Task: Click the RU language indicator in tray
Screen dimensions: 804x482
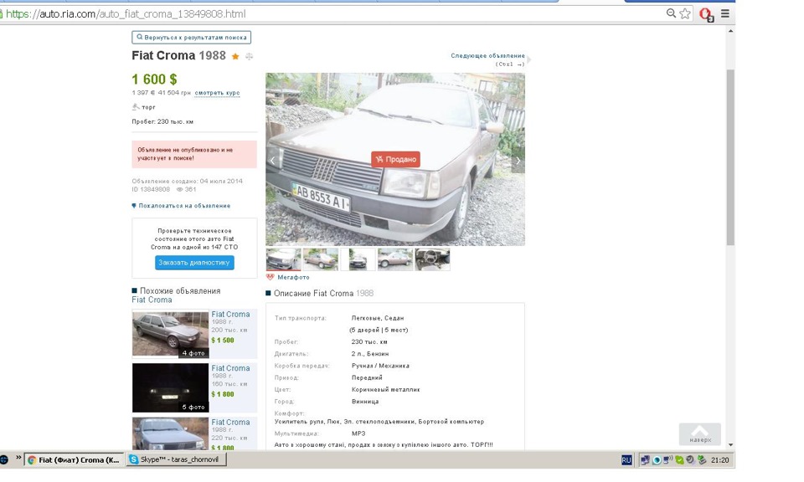Action: (626, 460)
